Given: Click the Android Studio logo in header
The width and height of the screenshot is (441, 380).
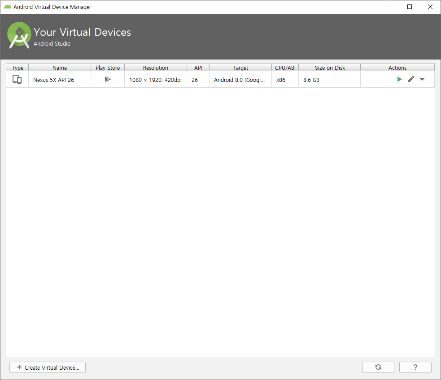Looking at the screenshot, I should (x=19, y=35).
